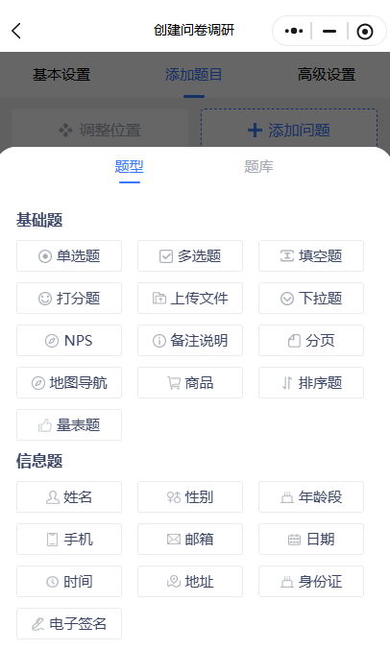This screenshot has width=390, height=650.
Task: Add a 备注说明 info note
Action: pyautogui.click(x=190, y=340)
